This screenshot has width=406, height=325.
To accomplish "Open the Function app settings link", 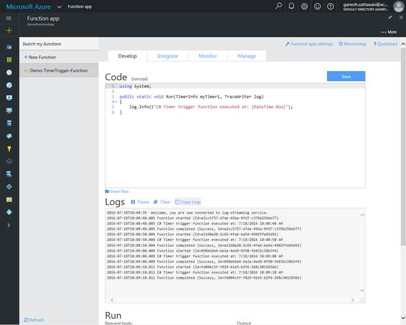I will (x=310, y=44).
